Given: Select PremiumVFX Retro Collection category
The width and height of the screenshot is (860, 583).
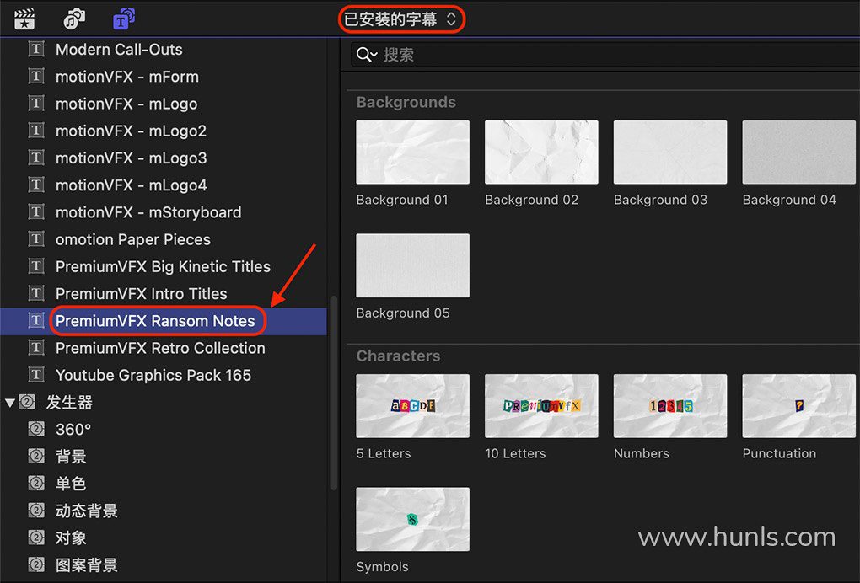Looking at the screenshot, I should (160, 348).
